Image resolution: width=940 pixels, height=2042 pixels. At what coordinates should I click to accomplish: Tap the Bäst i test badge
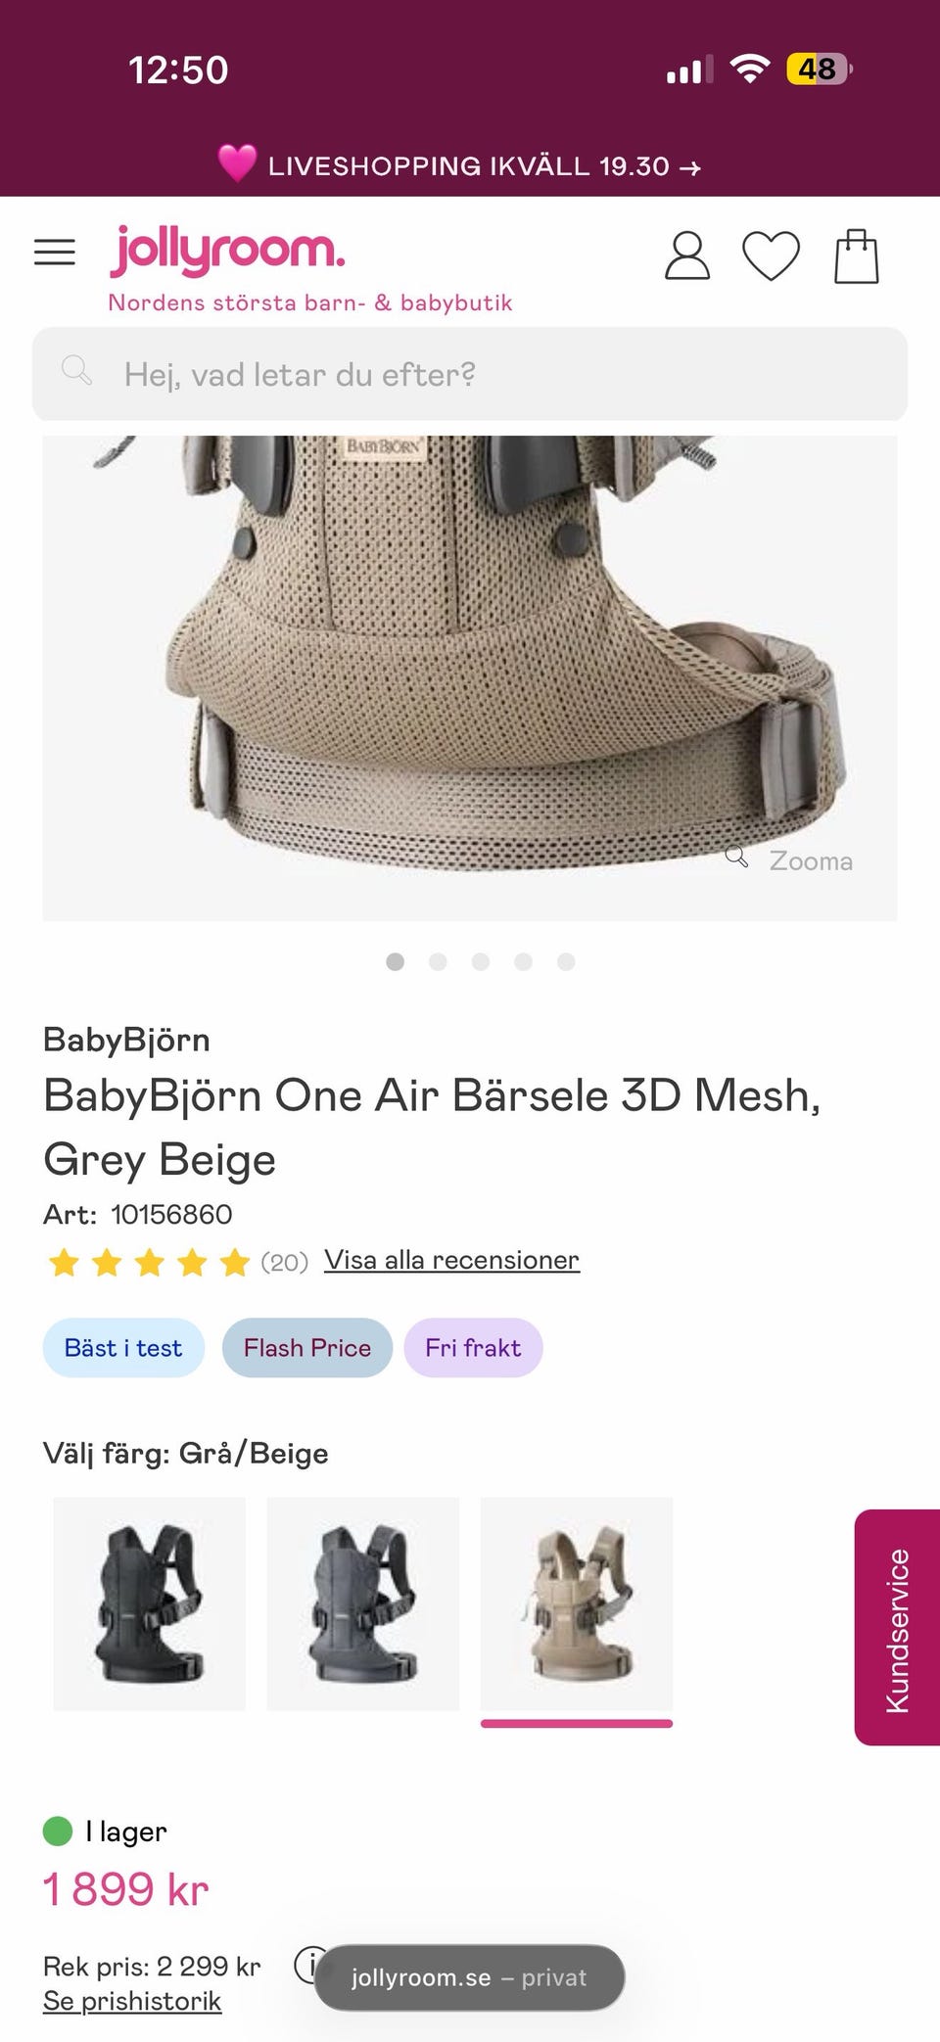click(123, 1348)
